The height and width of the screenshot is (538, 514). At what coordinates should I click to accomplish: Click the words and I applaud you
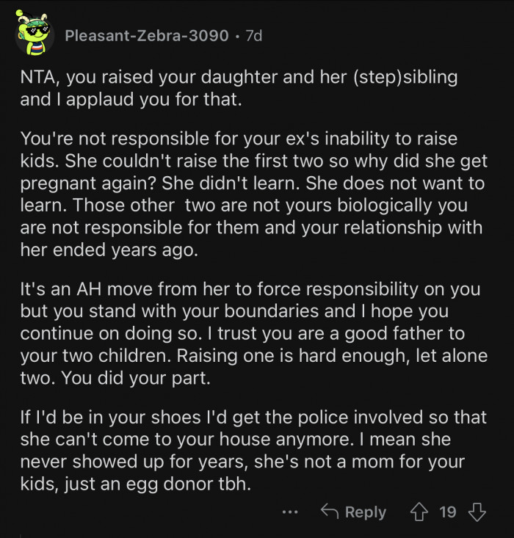point(95,100)
